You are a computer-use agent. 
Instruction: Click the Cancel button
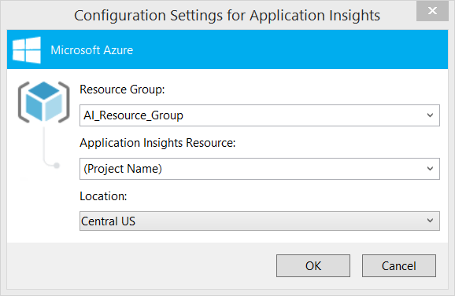[398, 265]
